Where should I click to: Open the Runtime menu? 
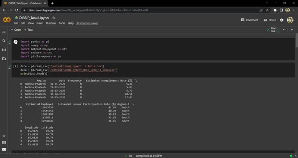point(51,23)
